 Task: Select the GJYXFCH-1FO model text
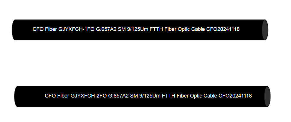coord(77,29)
